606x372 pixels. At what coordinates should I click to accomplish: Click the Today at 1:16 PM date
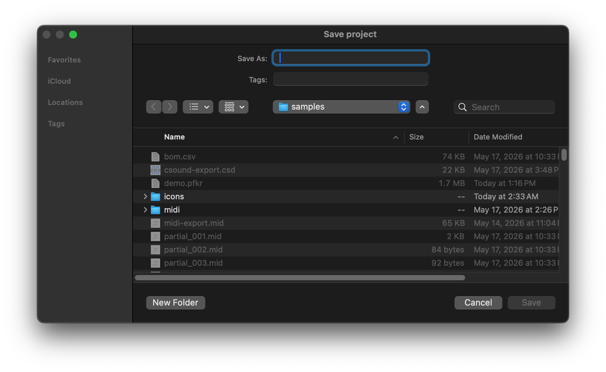pos(505,183)
